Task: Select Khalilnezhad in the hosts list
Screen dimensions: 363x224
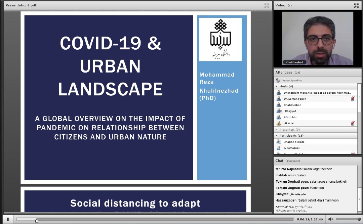Action: (x=292, y=105)
